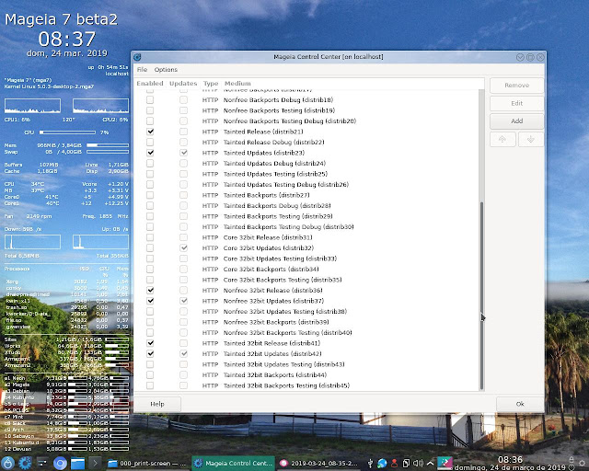Switch to 000_print-screen task in taskbar
The image size is (589, 471).
tap(147, 463)
